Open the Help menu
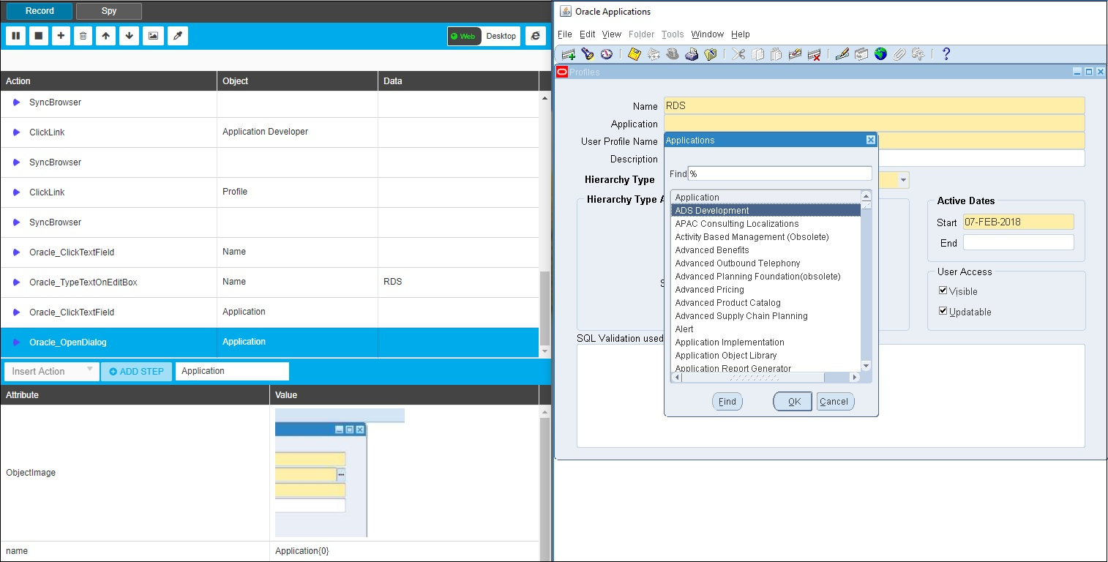1108x562 pixels. pyautogui.click(x=741, y=34)
